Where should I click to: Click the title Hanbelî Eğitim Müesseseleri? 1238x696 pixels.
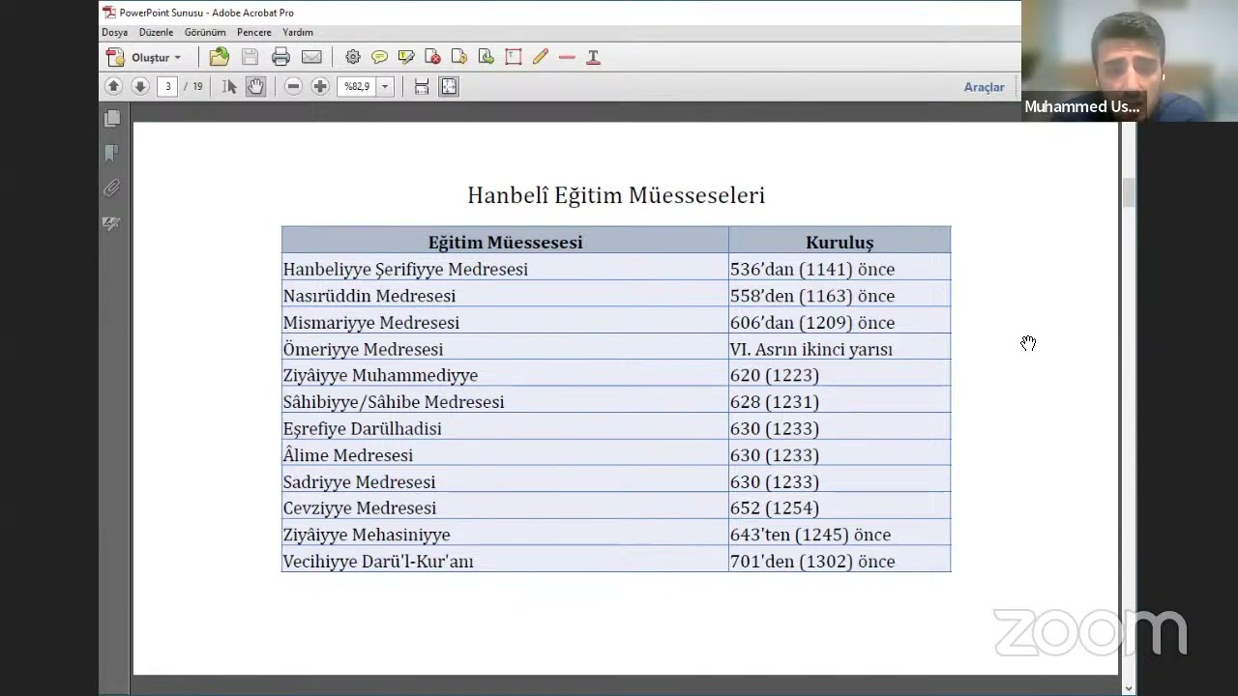point(616,195)
